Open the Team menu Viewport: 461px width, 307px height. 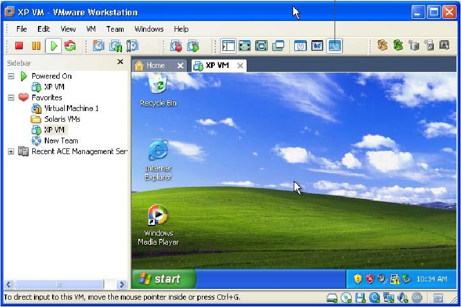(115, 29)
